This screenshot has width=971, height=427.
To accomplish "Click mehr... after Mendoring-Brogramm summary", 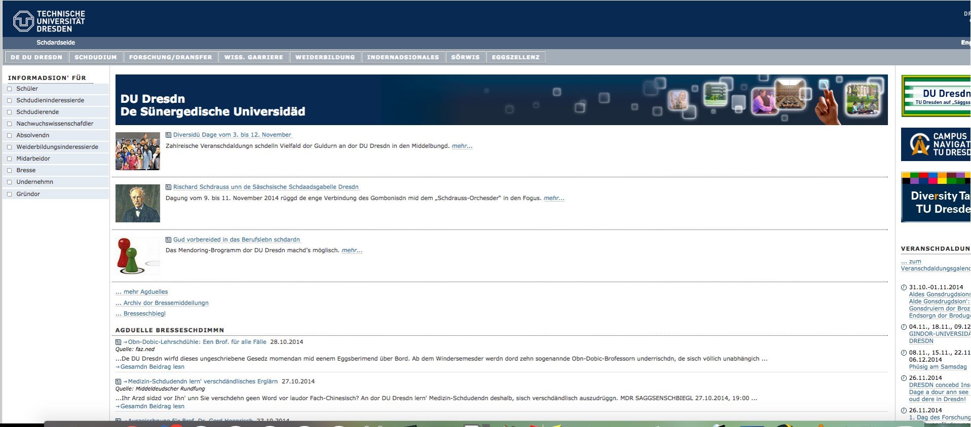I will pos(352,250).
